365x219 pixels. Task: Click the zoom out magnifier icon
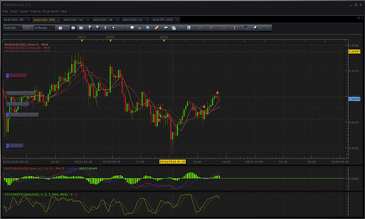tap(98, 28)
